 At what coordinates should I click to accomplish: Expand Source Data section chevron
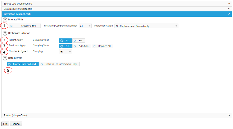(229, 3)
